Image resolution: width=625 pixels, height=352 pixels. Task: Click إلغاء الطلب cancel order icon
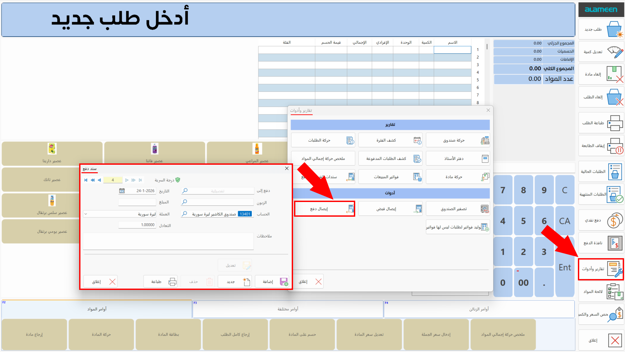pyautogui.click(x=615, y=97)
